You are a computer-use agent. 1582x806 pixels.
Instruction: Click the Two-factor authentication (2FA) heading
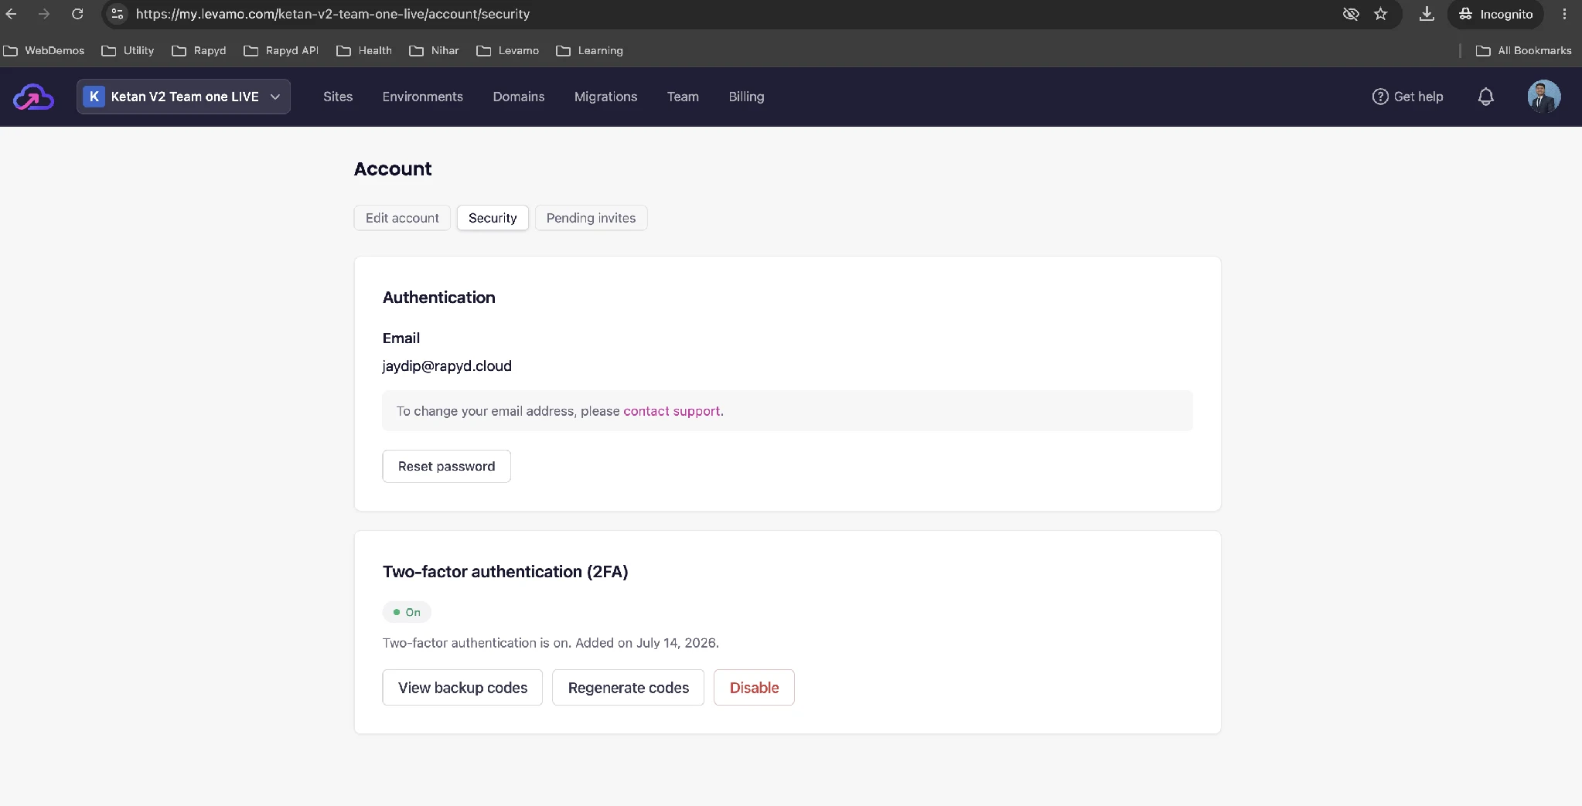tap(505, 572)
